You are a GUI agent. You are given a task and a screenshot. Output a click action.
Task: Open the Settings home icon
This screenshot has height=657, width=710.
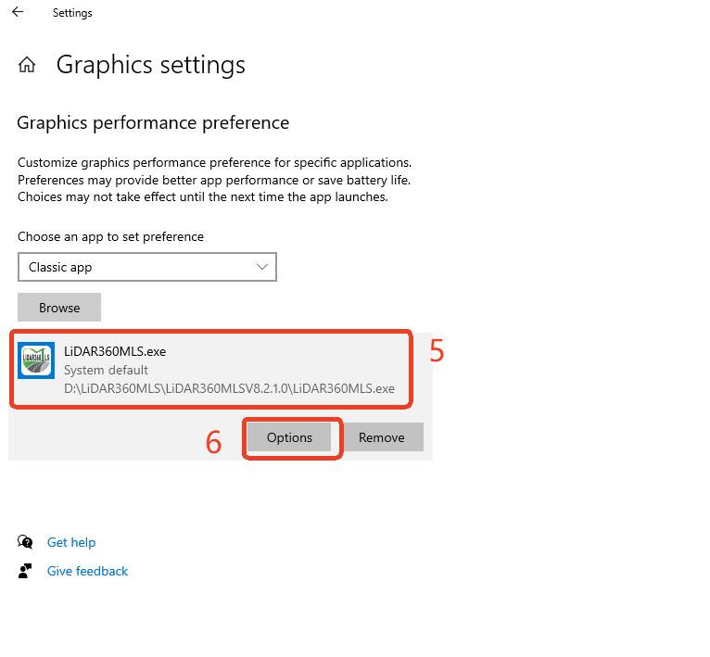pos(27,65)
